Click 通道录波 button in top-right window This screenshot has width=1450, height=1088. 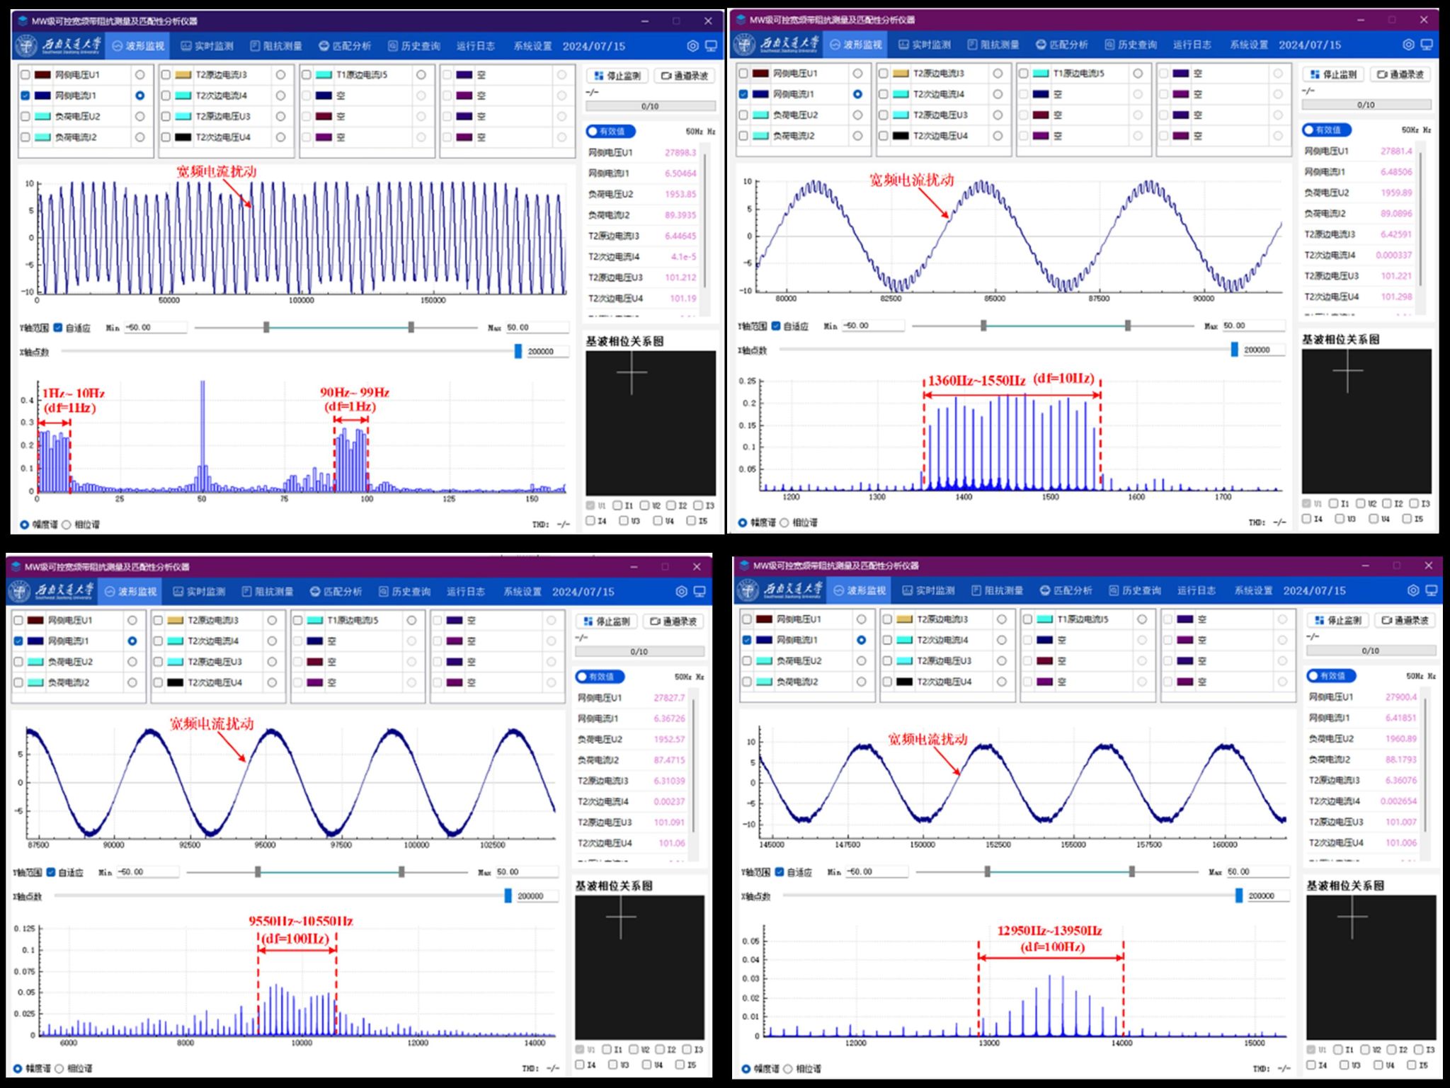[1400, 74]
